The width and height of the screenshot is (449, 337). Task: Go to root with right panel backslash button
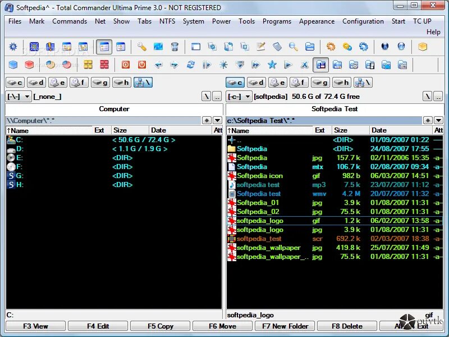point(427,97)
